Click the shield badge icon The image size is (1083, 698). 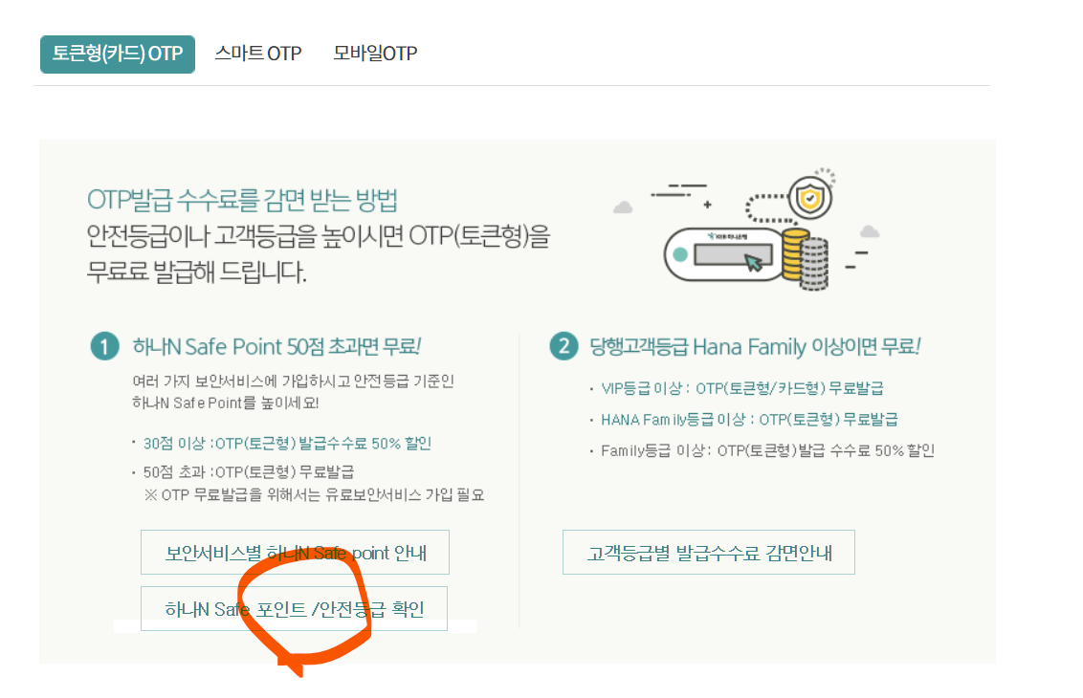[x=810, y=198]
